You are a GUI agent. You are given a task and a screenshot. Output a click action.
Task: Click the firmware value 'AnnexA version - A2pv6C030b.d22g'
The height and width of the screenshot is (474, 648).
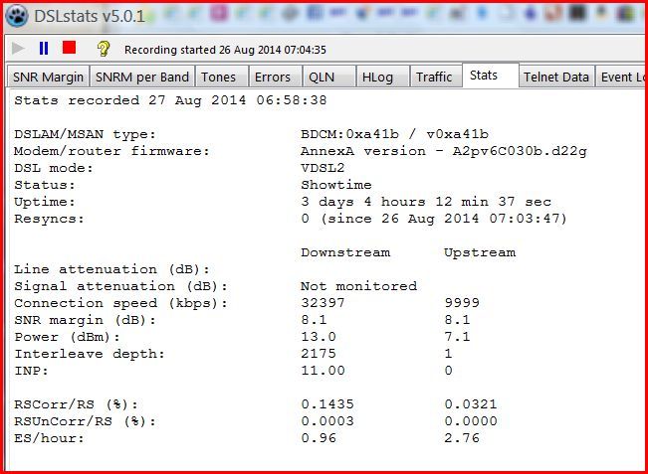pos(443,151)
